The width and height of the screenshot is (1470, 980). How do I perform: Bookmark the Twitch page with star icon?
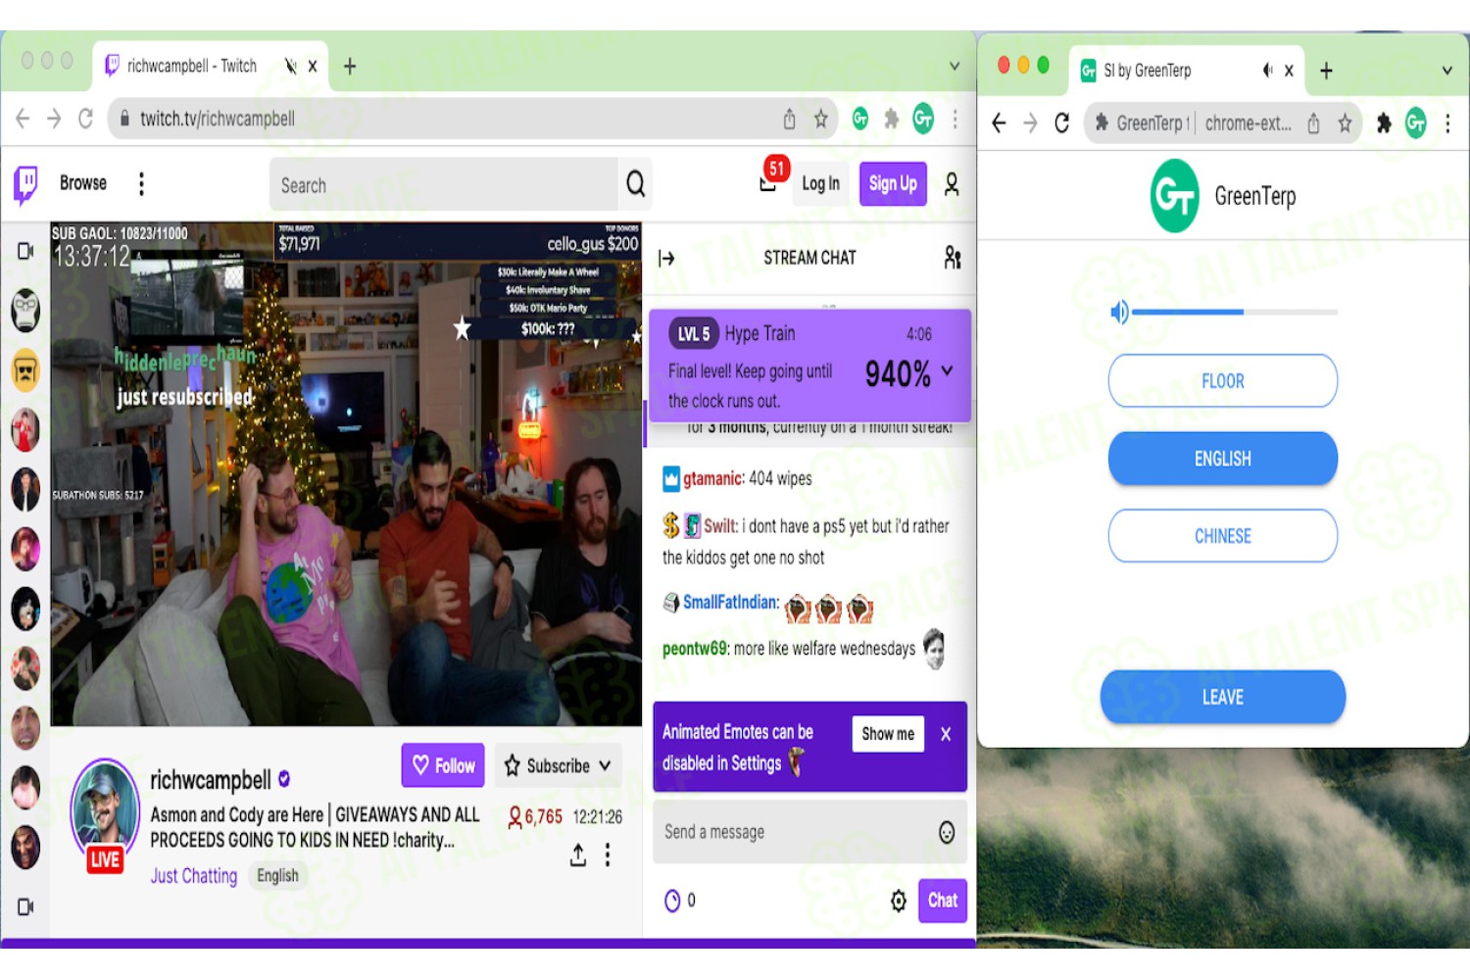[x=821, y=120]
